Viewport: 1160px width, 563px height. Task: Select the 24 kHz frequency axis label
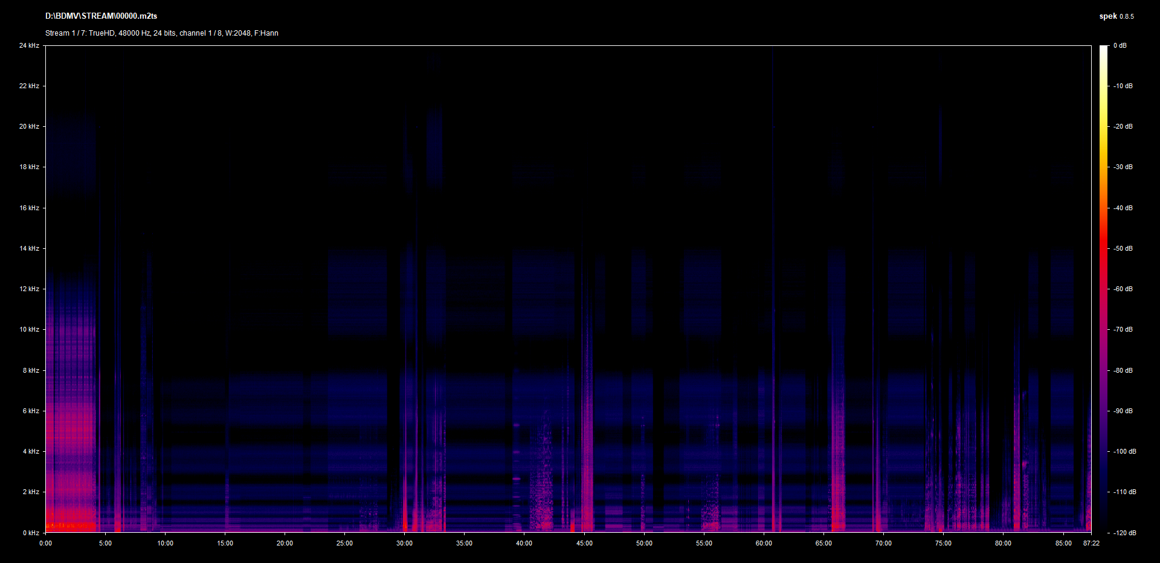(29, 45)
